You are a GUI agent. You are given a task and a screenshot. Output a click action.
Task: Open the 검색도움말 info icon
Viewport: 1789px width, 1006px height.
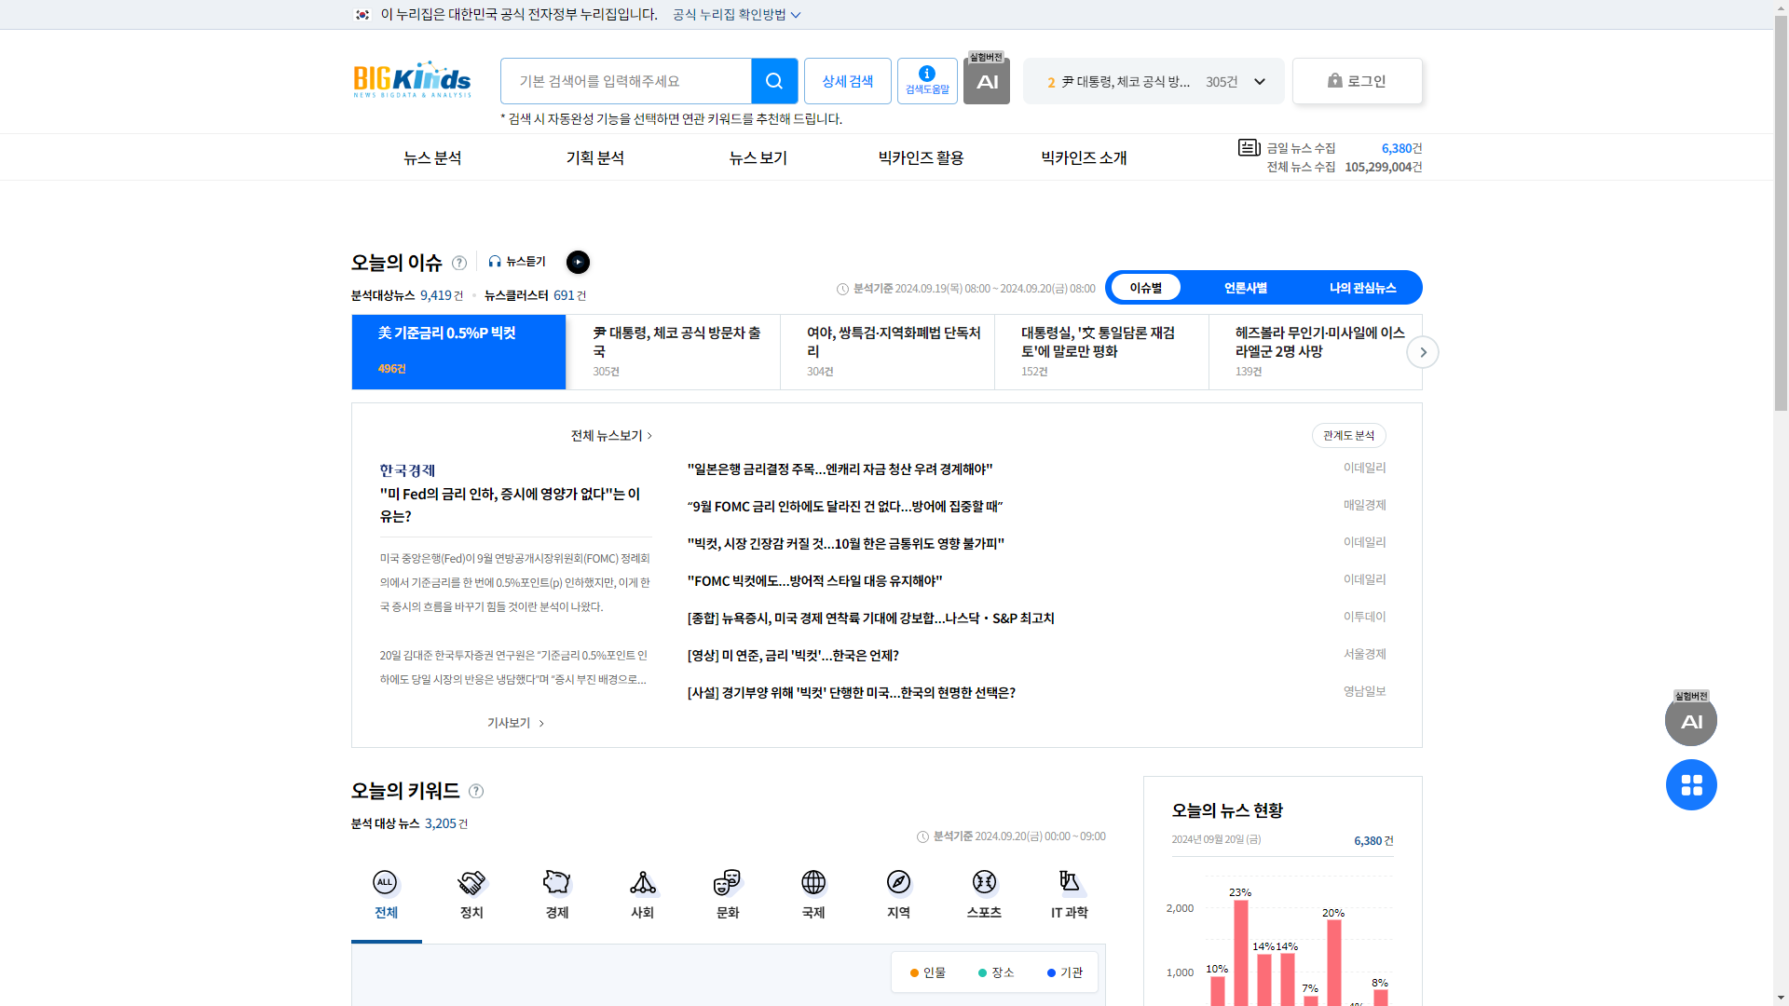point(927,81)
